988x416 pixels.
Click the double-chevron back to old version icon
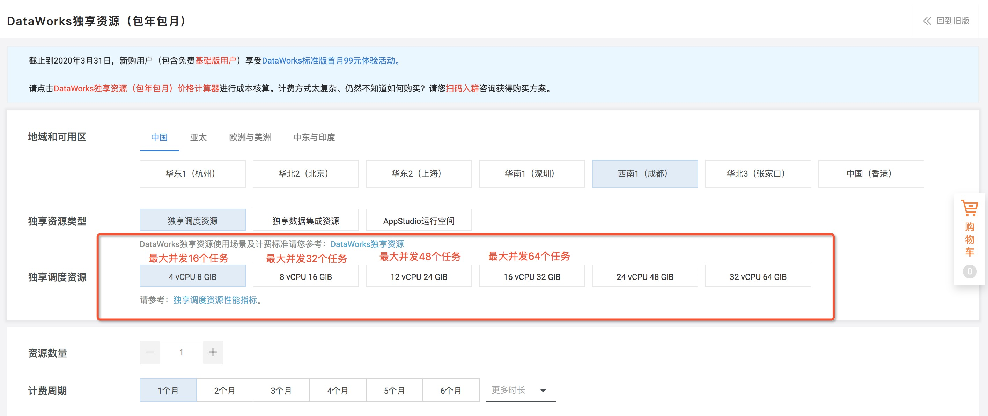pos(927,21)
